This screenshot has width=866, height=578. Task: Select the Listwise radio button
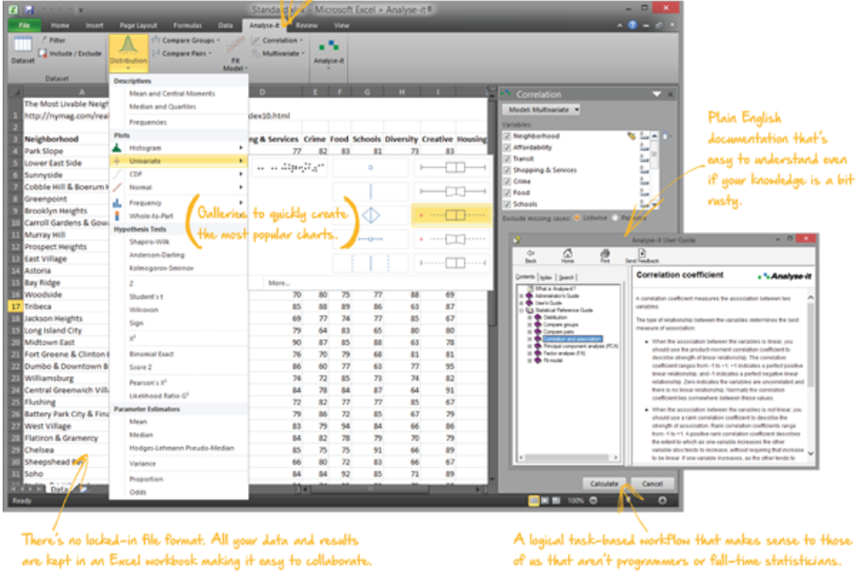click(x=576, y=216)
